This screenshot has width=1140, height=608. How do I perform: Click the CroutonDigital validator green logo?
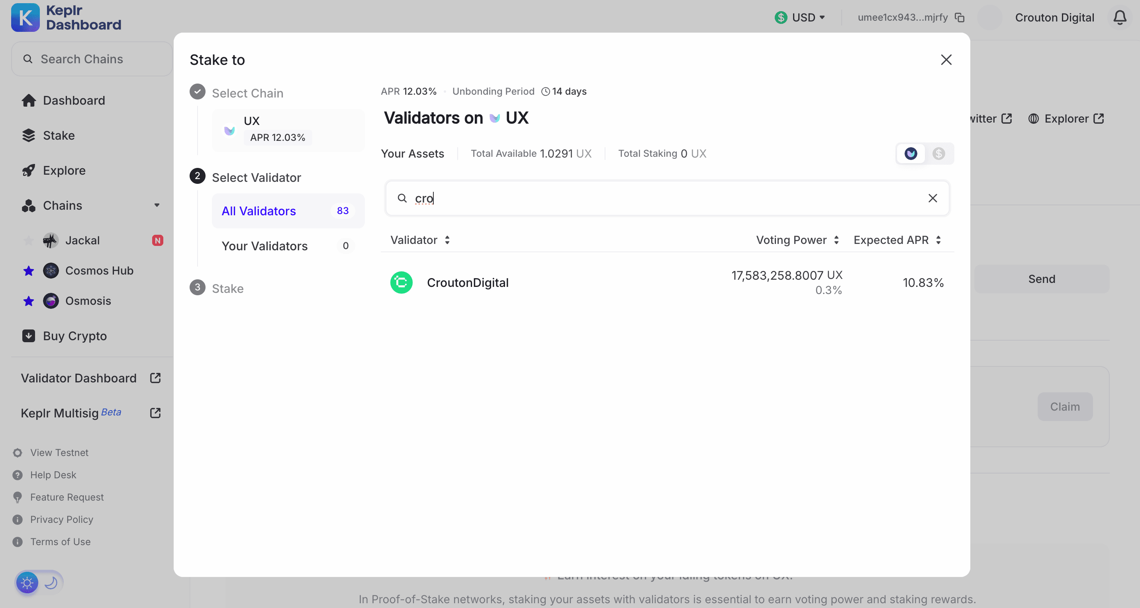point(402,282)
